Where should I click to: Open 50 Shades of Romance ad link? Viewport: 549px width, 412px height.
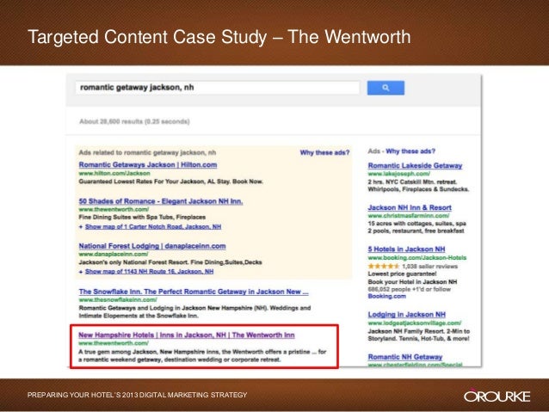[x=161, y=201]
